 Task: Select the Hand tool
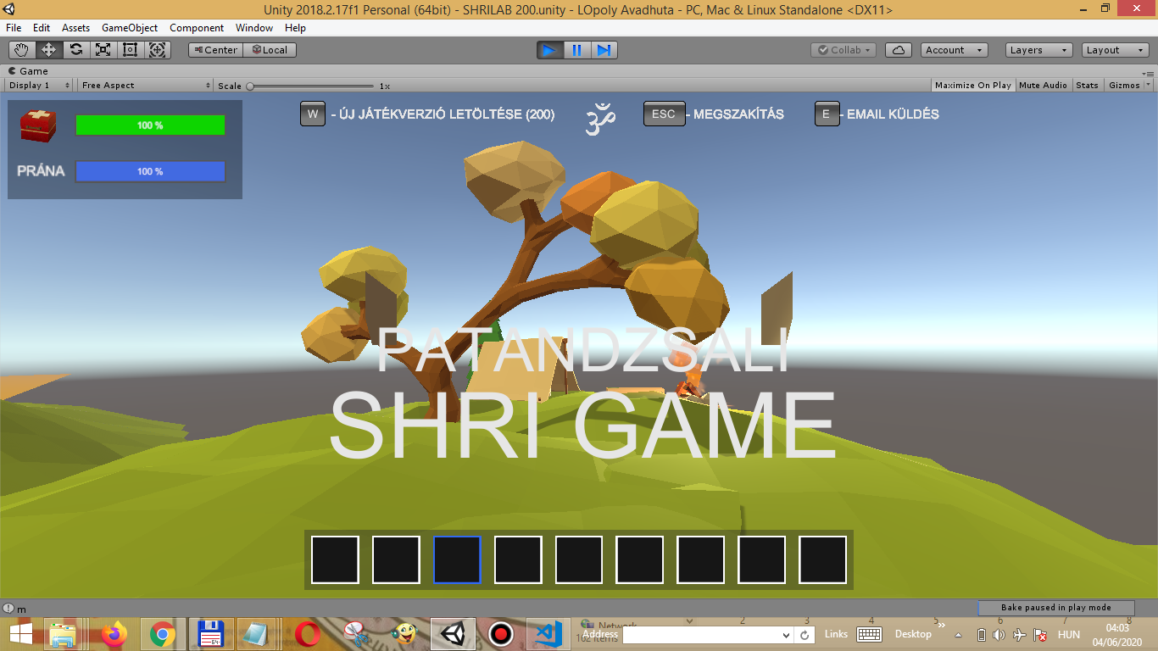click(21, 50)
